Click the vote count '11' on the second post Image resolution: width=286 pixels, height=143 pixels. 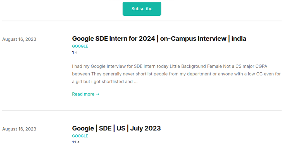pos(74,142)
